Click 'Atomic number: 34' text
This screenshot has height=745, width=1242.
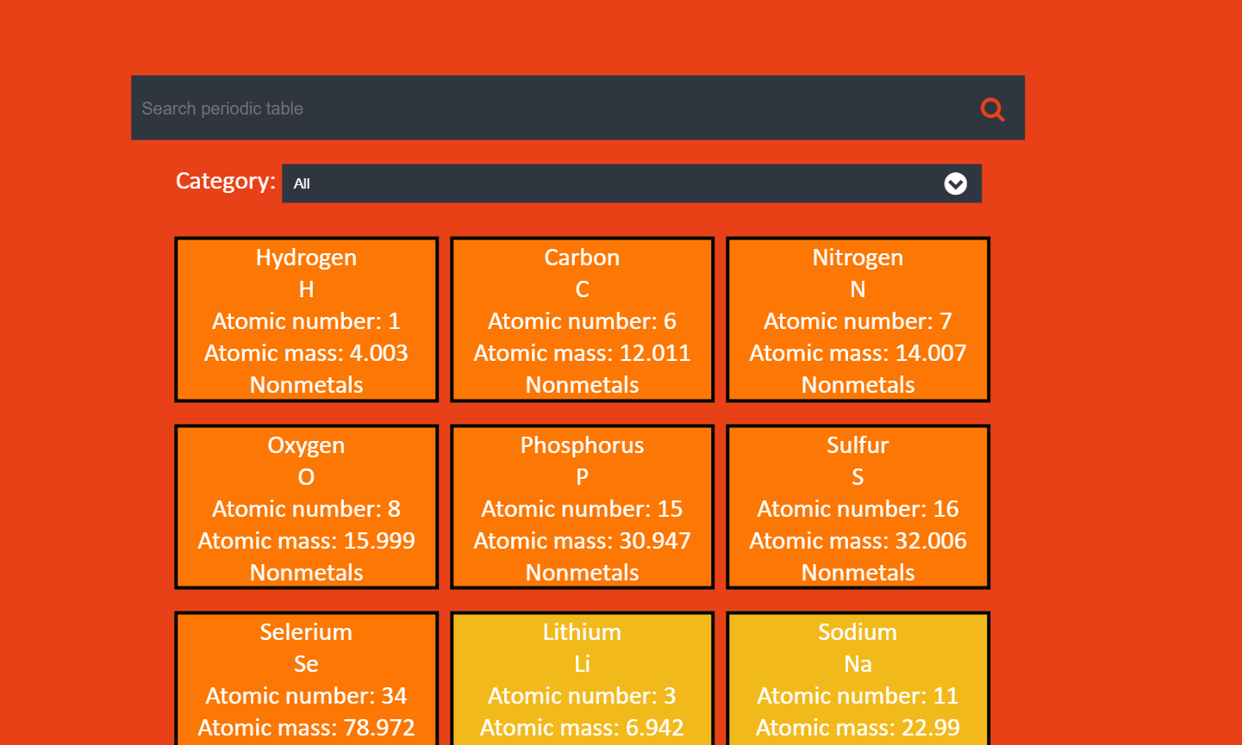tap(306, 696)
